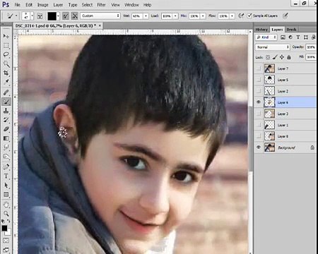Open the Load value dropdown arrow
The height and width of the screenshot is (254, 318).
[175, 16]
